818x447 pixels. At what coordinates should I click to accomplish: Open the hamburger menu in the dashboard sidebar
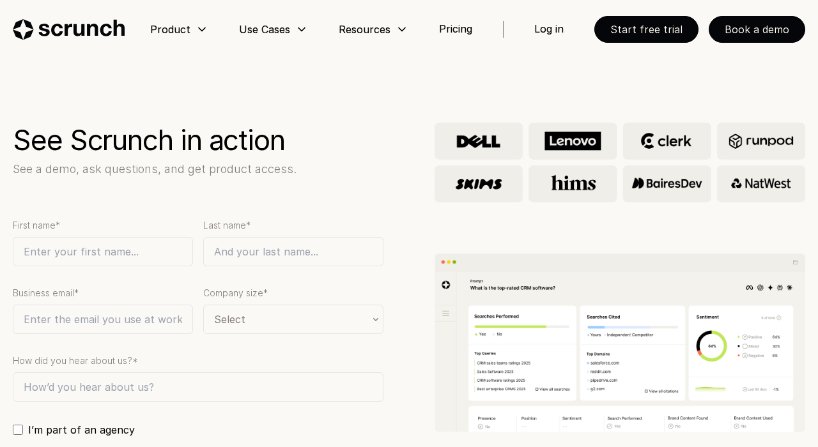coord(446,312)
